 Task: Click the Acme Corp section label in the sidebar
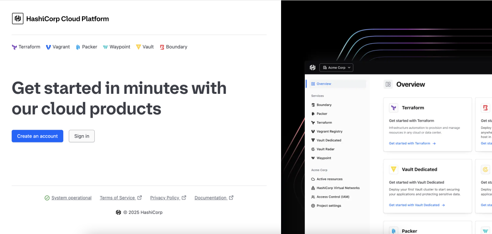(319, 170)
